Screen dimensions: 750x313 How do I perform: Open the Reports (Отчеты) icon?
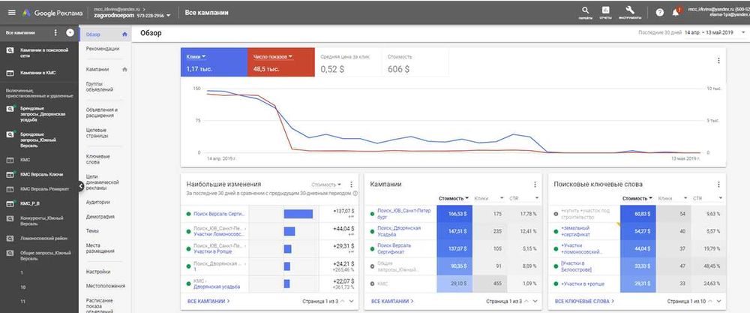[x=605, y=11]
